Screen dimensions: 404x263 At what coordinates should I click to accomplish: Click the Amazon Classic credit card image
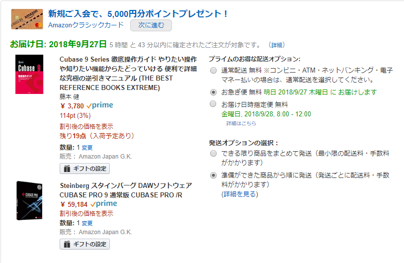point(27,19)
